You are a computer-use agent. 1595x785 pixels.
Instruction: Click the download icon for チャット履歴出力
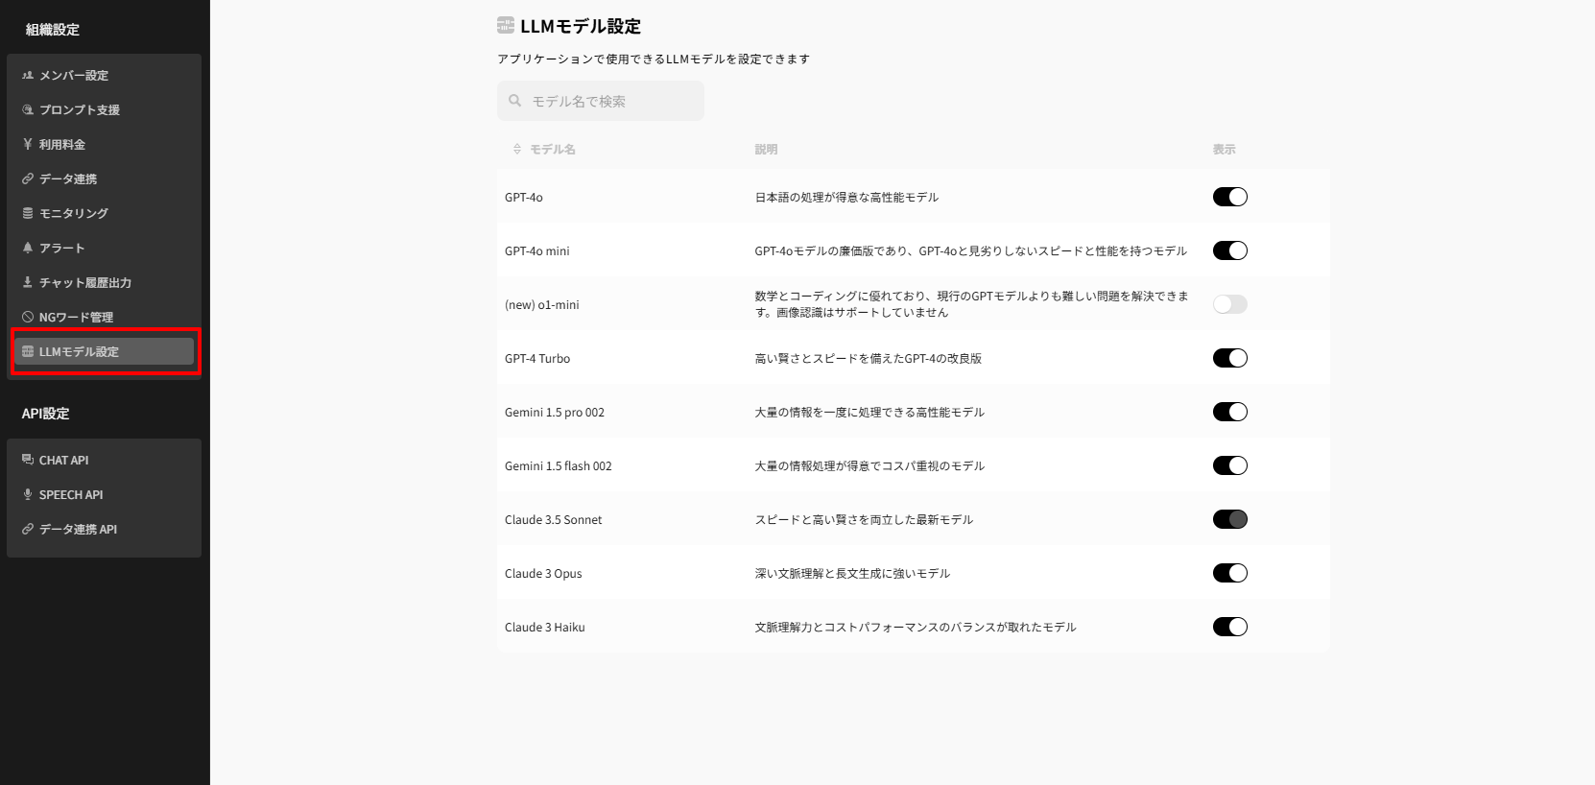click(x=28, y=282)
